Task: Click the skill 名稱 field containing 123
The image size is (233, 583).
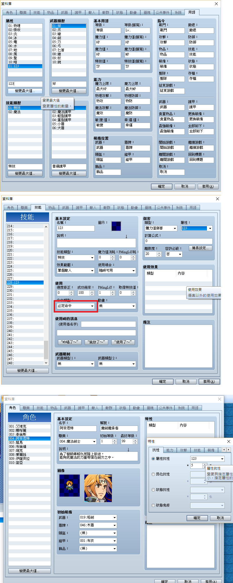Action: (x=76, y=228)
